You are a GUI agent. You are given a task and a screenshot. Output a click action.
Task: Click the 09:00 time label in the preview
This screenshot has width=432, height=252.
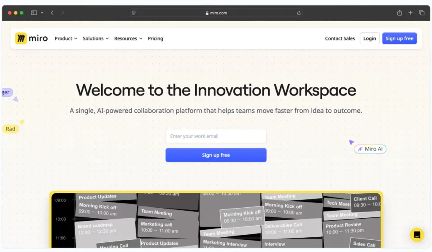click(61, 200)
